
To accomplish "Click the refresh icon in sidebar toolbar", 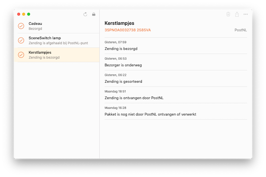I will [x=85, y=14].
